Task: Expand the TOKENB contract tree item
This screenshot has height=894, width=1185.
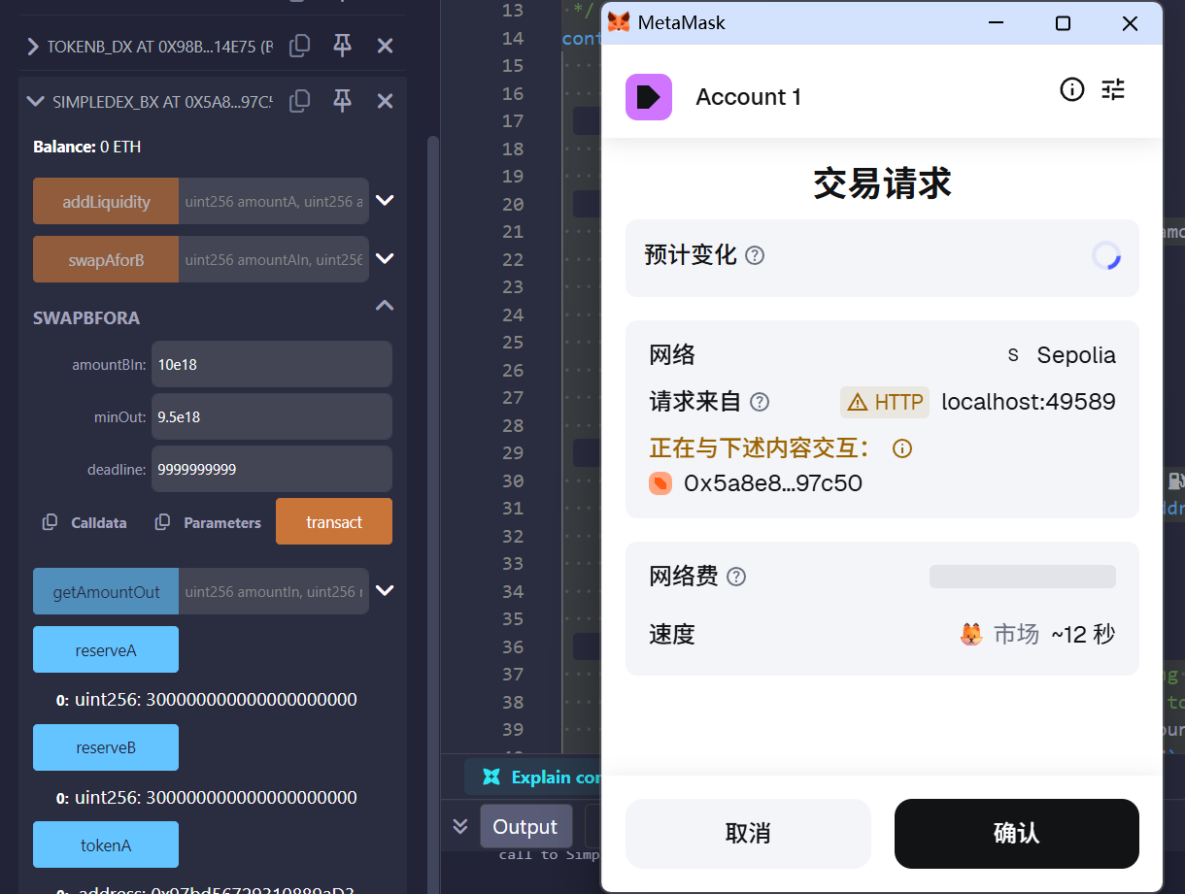Action: point(33,46)
